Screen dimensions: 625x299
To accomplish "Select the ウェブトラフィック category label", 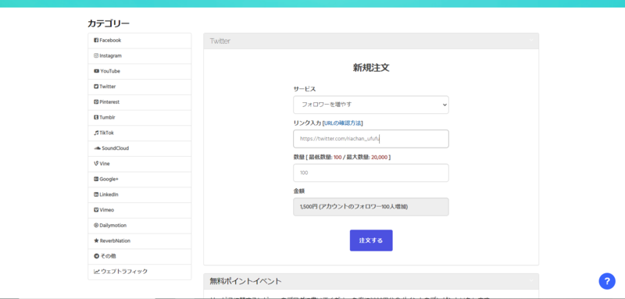I will pos(124,272).
